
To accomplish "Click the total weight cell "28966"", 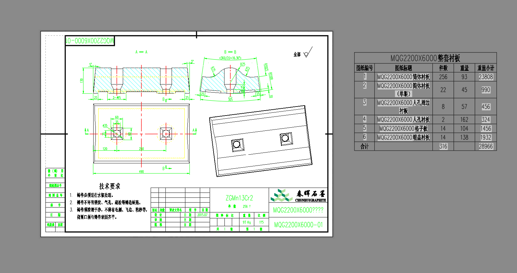I will point(486,146).
